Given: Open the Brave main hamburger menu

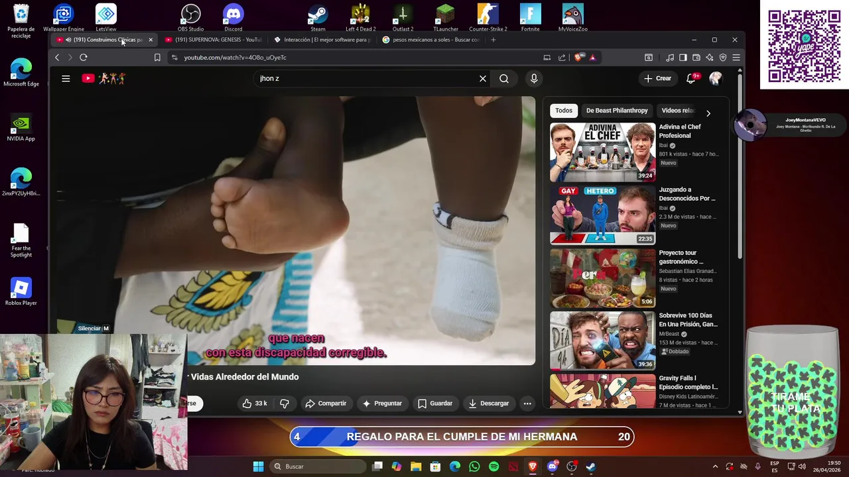Looking at the screenshot, I should coord(736,58).
